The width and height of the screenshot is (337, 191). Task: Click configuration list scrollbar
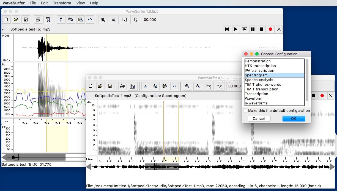coord(307,80)
